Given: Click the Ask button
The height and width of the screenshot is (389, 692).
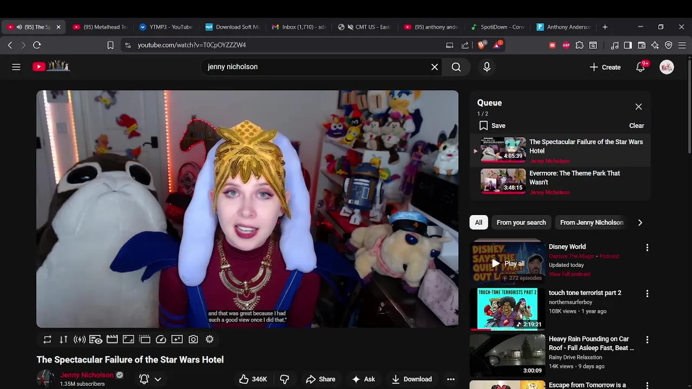Looking at the screenshot, I should pyautogui.click(x=363, y=379).
